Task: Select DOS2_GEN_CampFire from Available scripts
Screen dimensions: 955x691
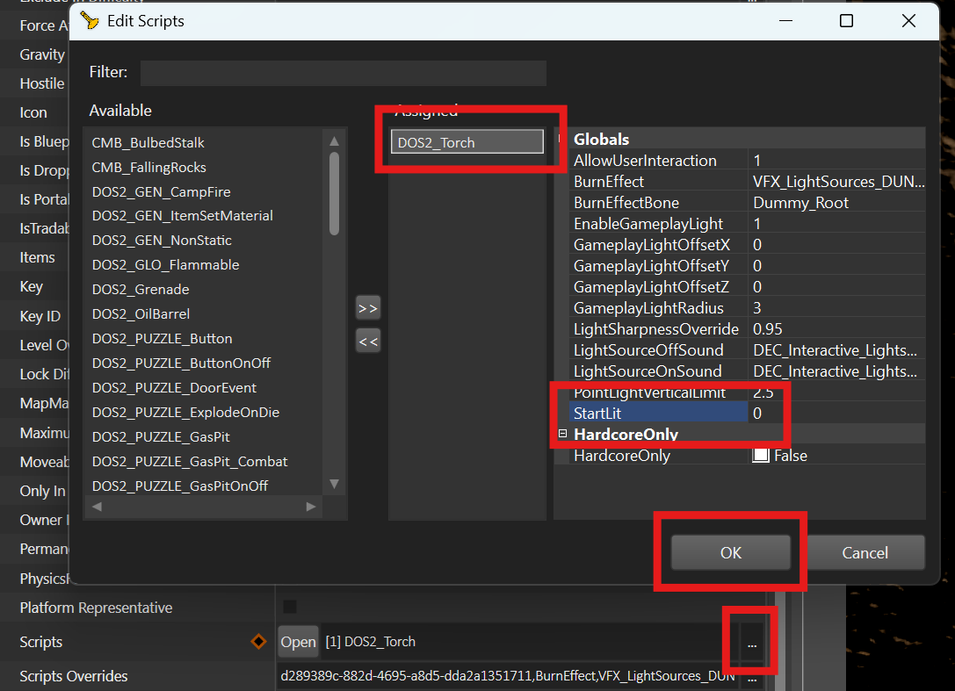Action: (161, 191)
